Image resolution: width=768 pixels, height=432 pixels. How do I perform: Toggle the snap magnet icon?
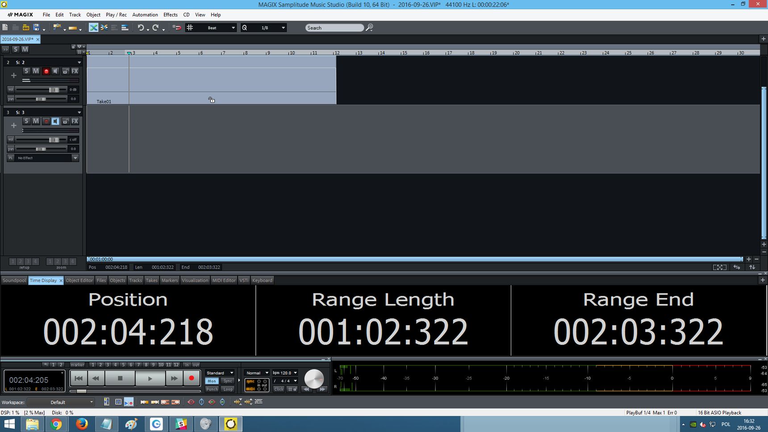click(177, 28)
